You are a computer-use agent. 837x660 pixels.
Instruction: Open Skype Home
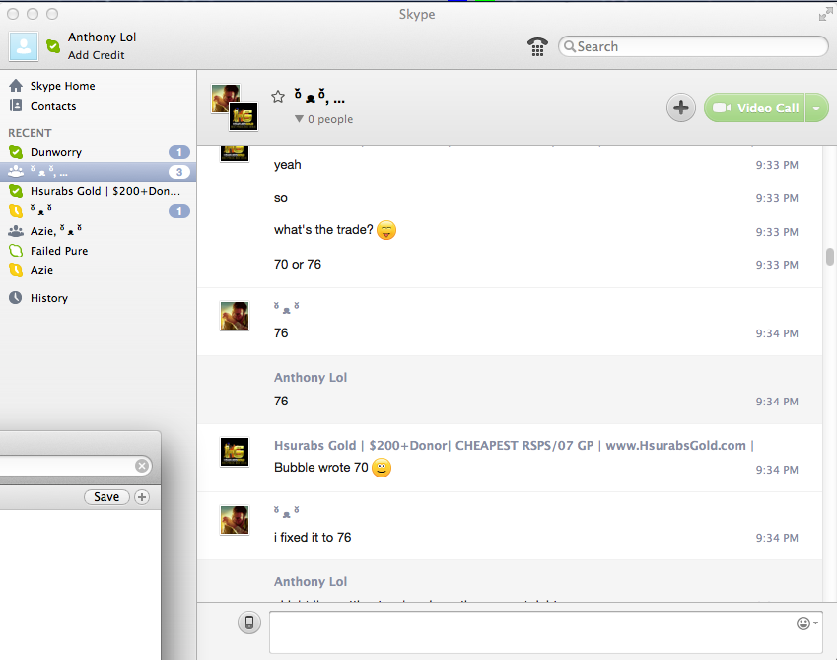tap(62, 86)
